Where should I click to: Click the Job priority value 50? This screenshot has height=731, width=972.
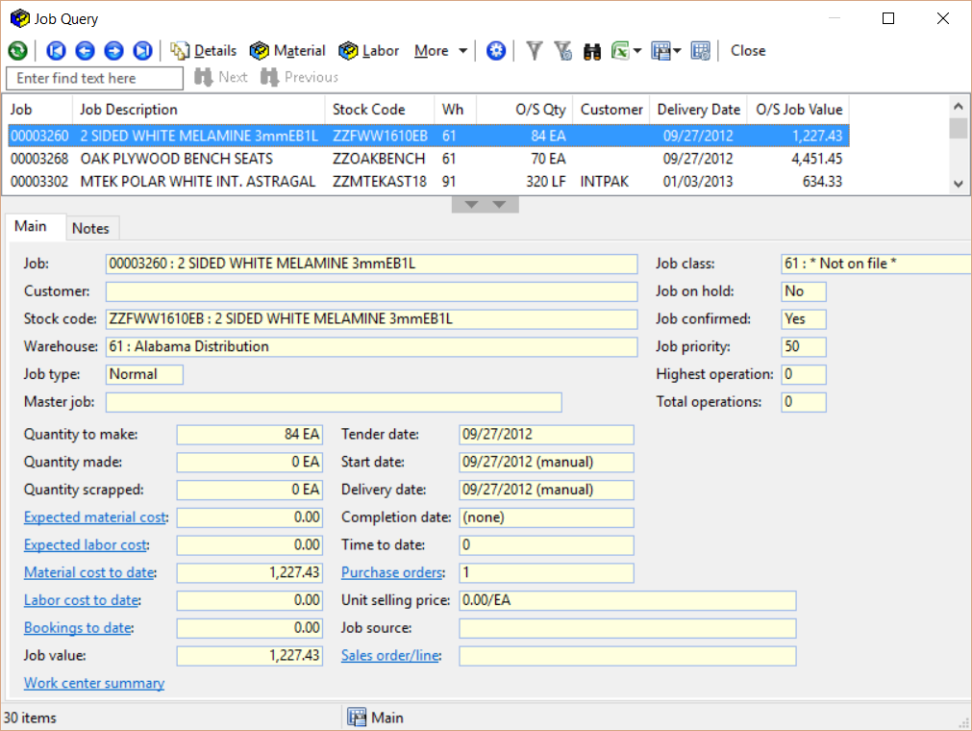[804, 346]
